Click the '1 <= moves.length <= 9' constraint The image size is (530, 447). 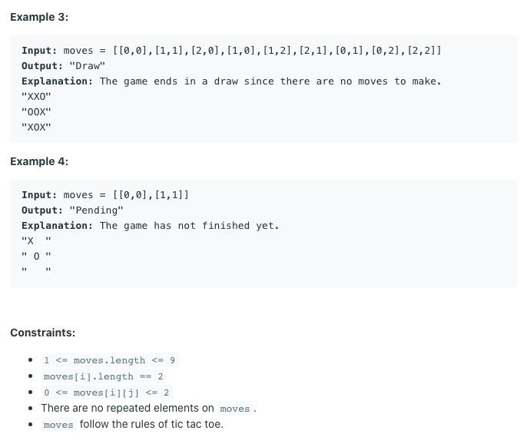click(110, 360)
